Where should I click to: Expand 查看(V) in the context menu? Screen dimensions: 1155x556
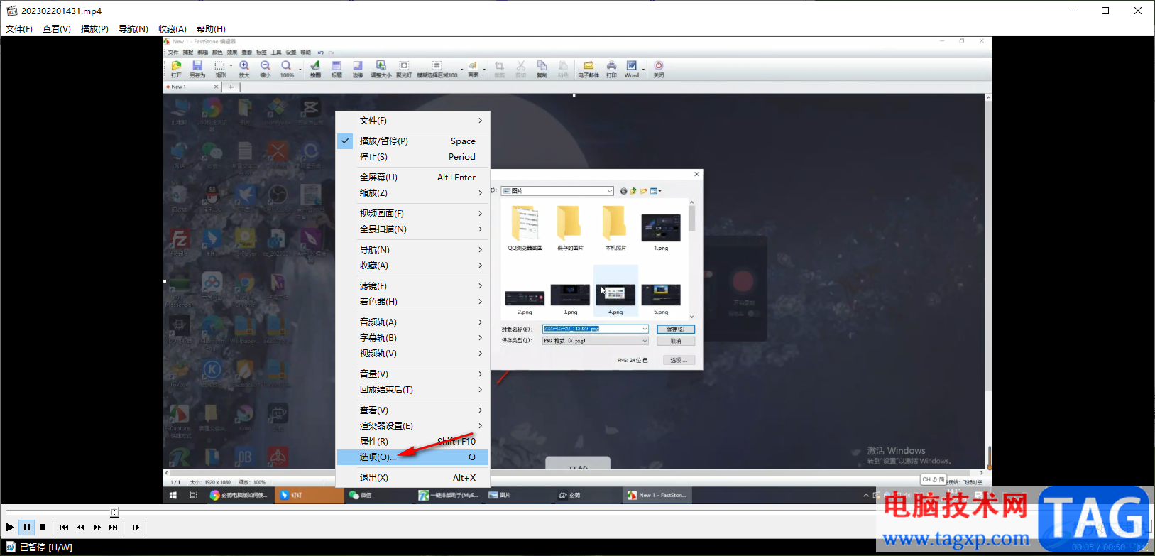[x=413, y=410]
